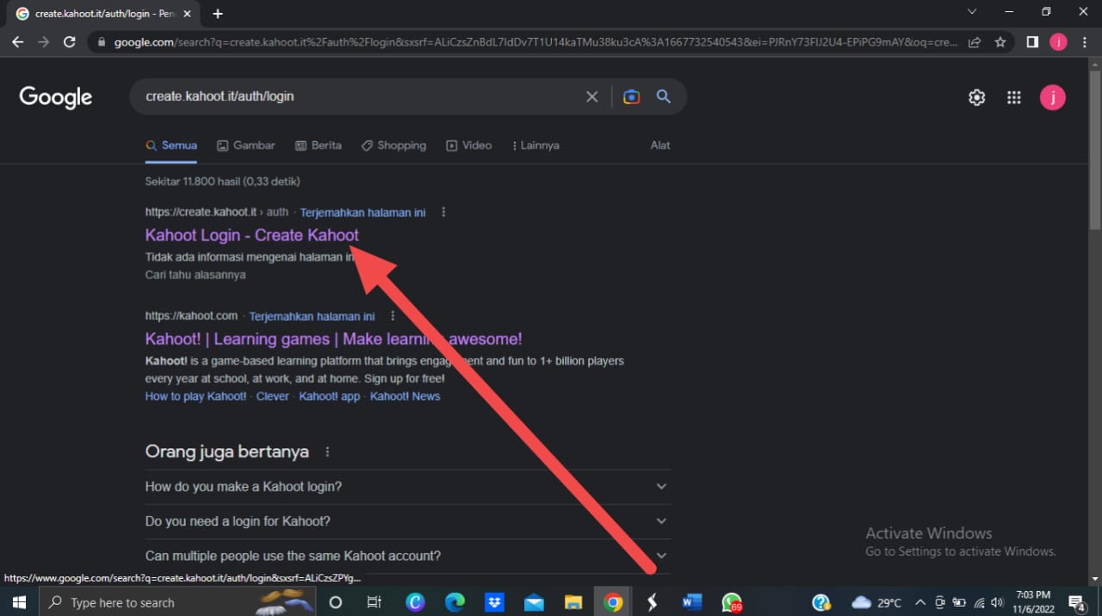This screenshot has height=616, width=1102.
Task: Search by image with the camera icon
Action: click(x=631, y=96)
